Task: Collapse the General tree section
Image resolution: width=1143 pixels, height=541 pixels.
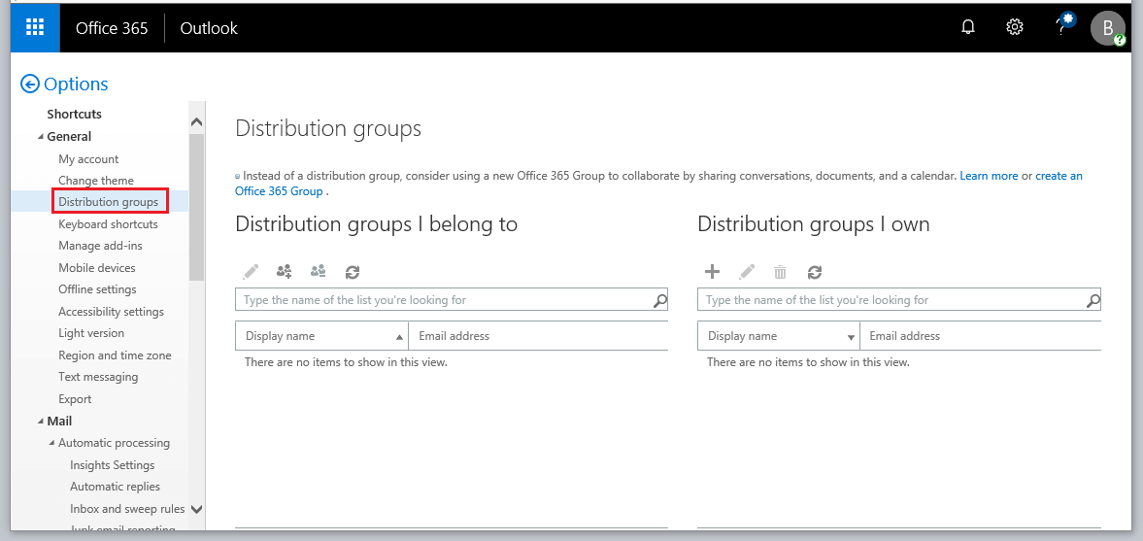Action: (41, 137)
